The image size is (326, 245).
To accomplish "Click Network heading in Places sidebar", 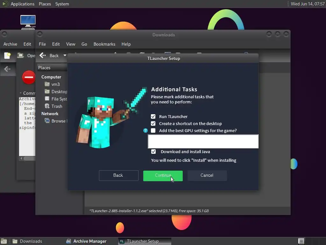I will pos(50,114).
